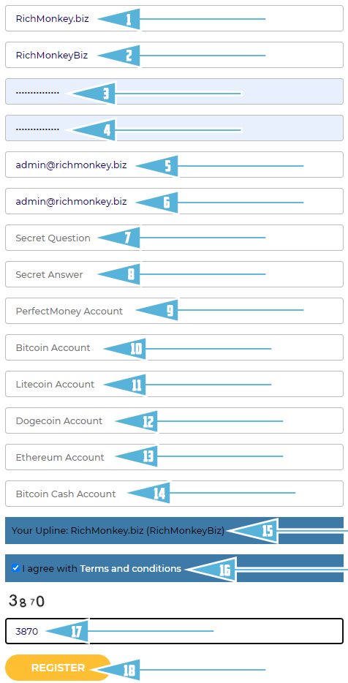The height and width of the screenshot is (683, 348).
Task: Open the Terms and conditions link
Action: [130, 568]
